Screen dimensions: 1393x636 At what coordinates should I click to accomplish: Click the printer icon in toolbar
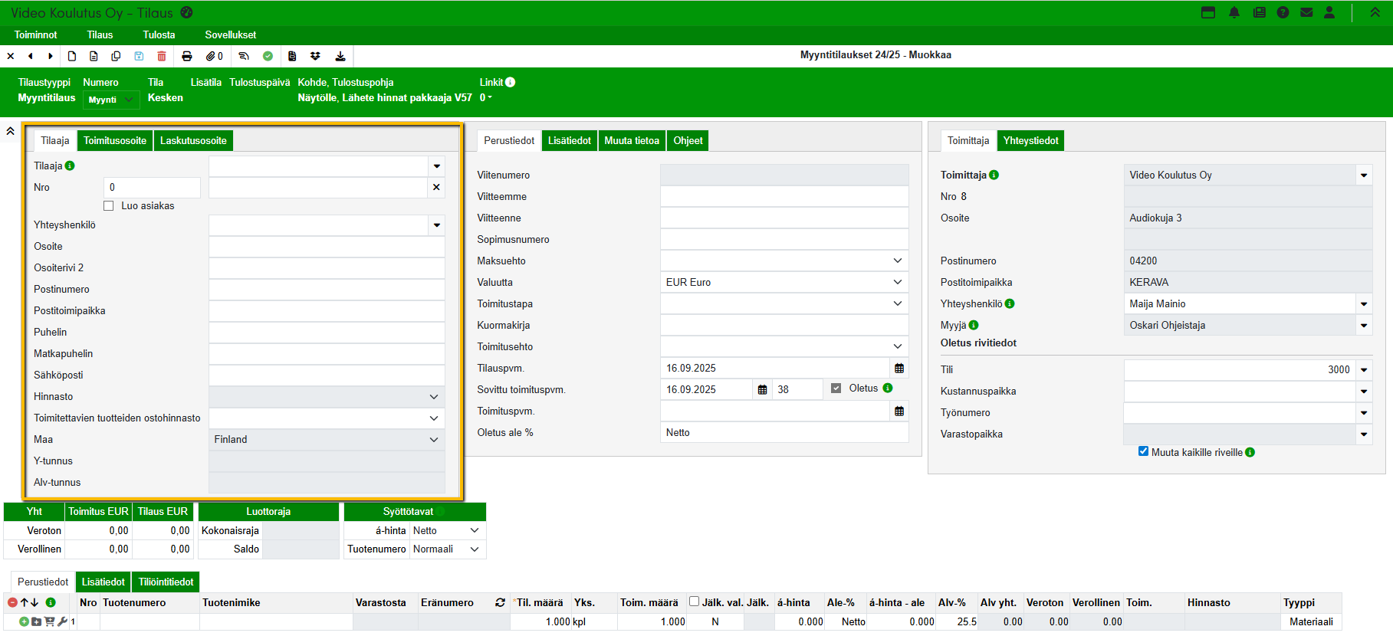pyautogui.click(x=187, y=56)
